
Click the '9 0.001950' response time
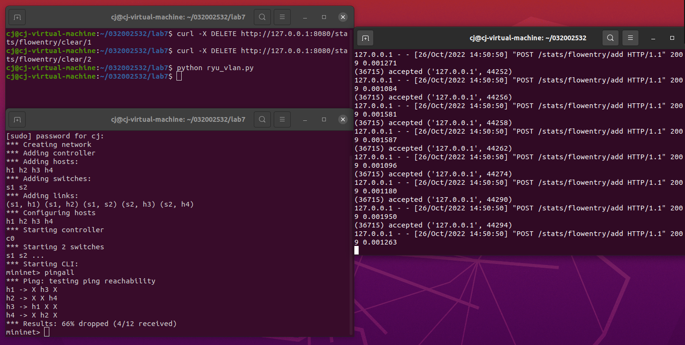coord(376,217)
